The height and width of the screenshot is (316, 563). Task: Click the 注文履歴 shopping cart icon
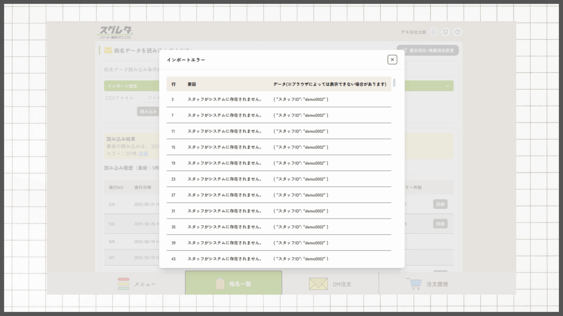(414, 284)
